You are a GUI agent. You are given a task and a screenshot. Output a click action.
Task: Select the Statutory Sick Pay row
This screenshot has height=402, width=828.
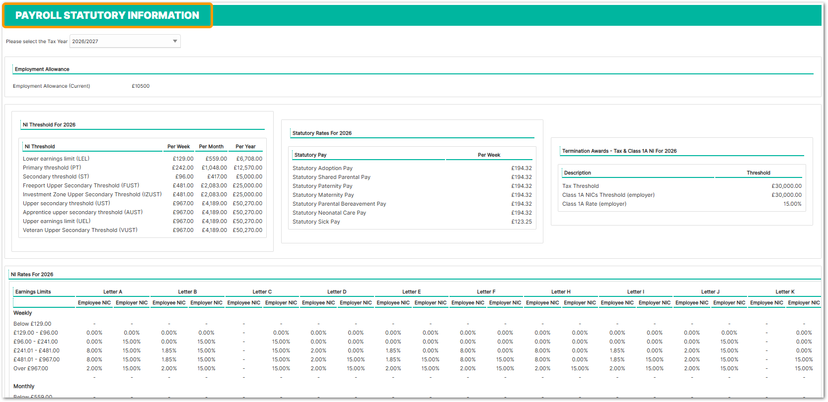(x=316, y=222)
